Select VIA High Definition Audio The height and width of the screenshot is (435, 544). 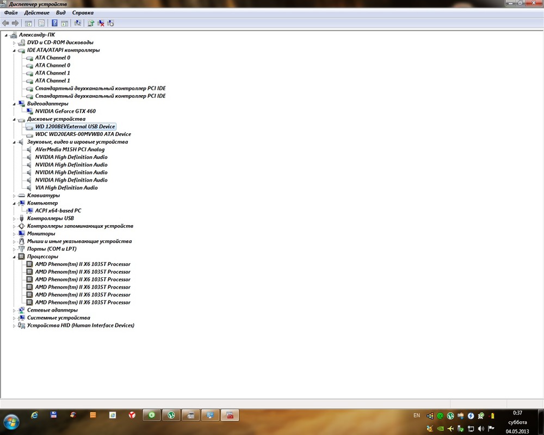(66, 188)
